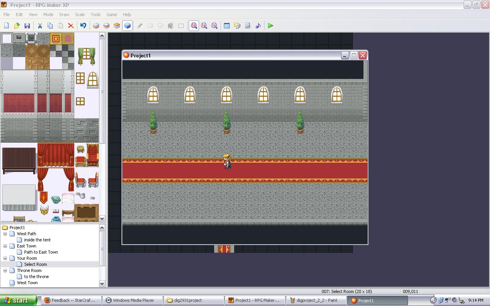Open the Mode menu
The image size is (490, 306).
pos(48,15)
